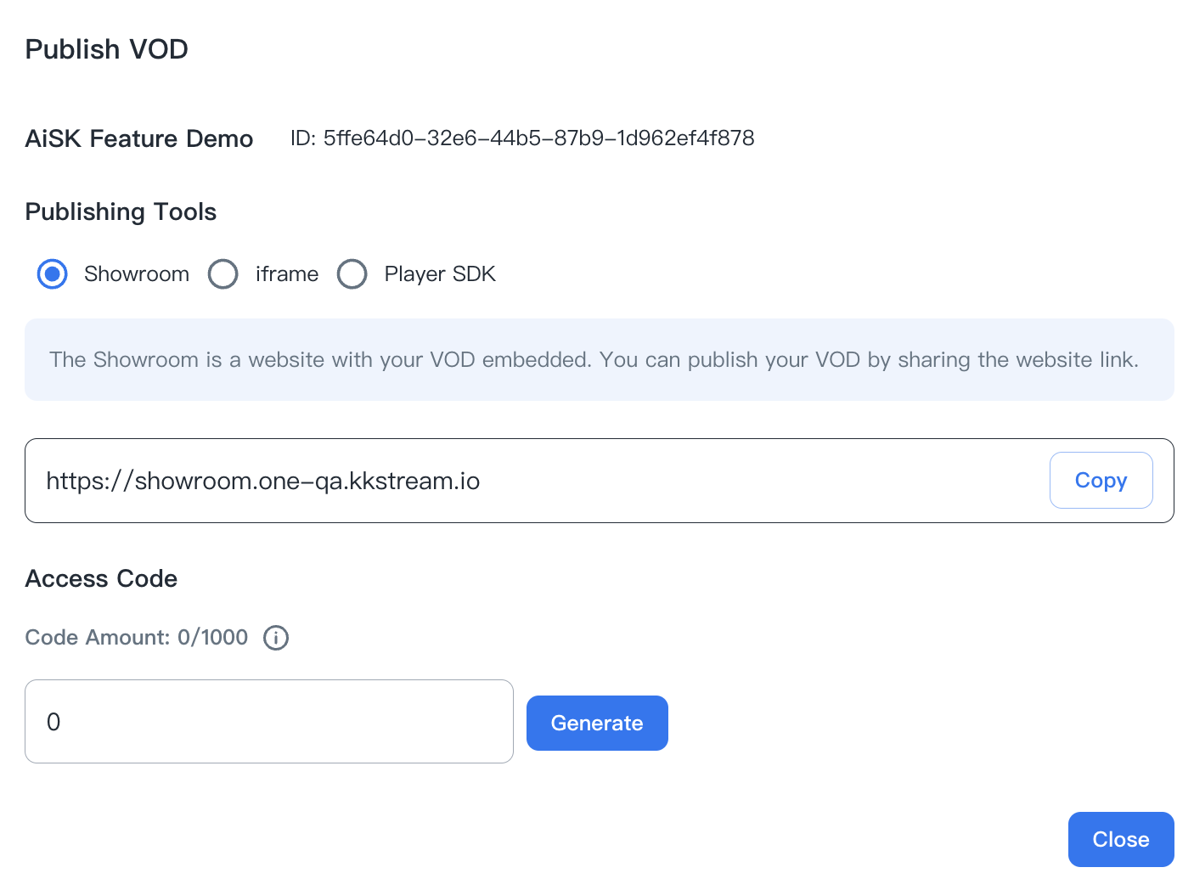The height and width of the screenshot is (890, 1194).
Task: Click the AiSK Feature Demo title
Action: coord(139,138)
